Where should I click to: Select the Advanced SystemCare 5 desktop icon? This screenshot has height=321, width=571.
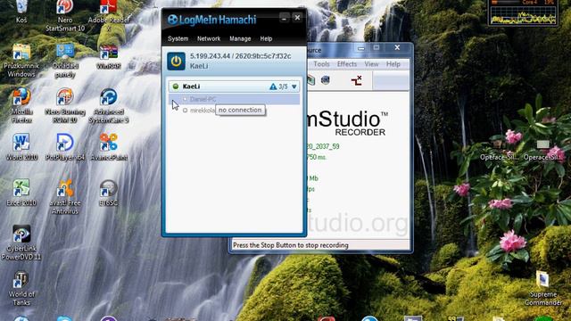[109, 106]
